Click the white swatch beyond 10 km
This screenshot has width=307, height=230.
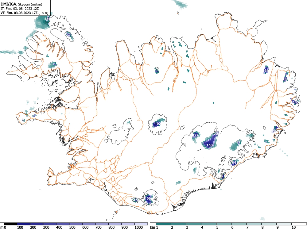299,224
